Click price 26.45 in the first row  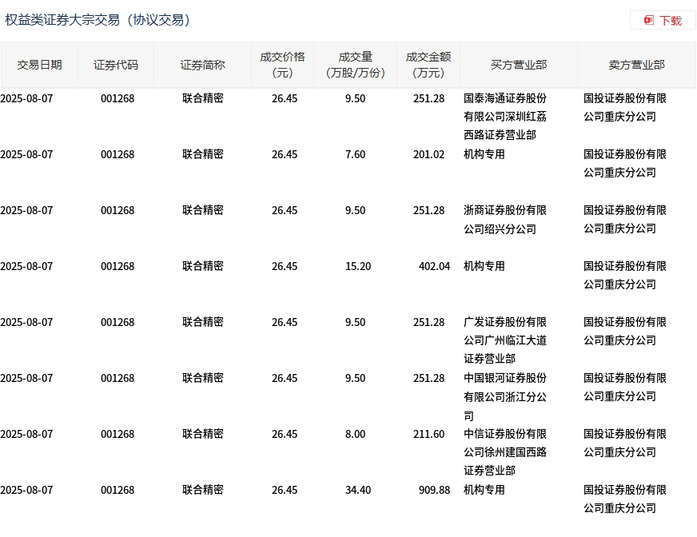click(284, 98)
